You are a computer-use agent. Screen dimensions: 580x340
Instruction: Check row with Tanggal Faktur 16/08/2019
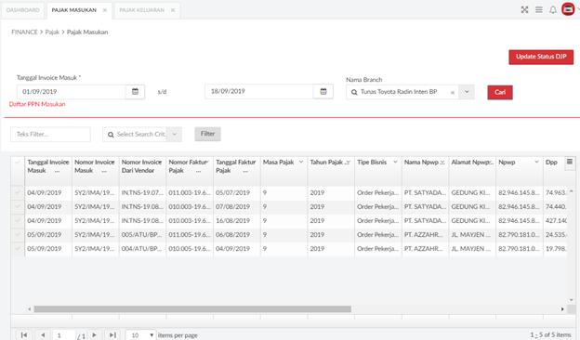(18, 221)
